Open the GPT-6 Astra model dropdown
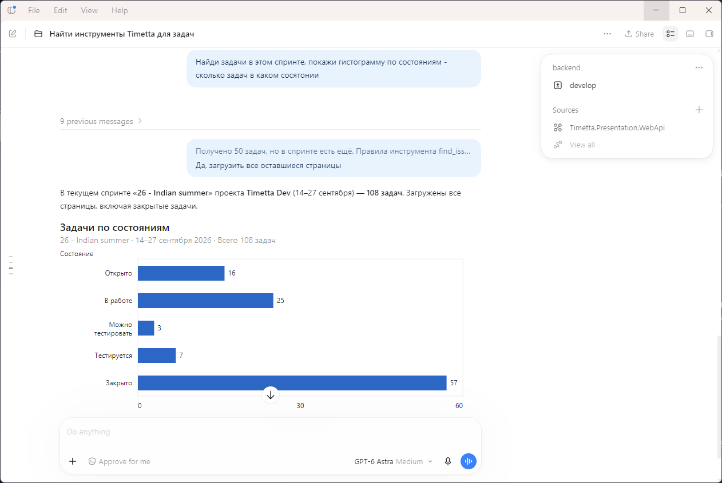The width and height of the screenshot is (722, 483). (394, 461)
